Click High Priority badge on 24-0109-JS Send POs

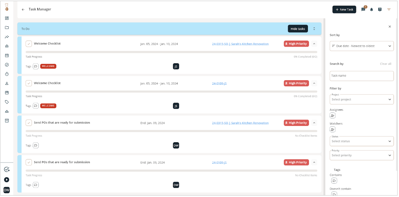pos(296,162)
